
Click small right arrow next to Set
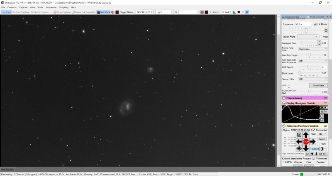(312, 154)
